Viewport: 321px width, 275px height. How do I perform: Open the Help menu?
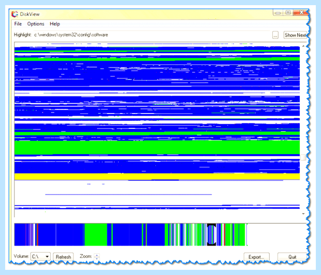[x=55, y=24]
